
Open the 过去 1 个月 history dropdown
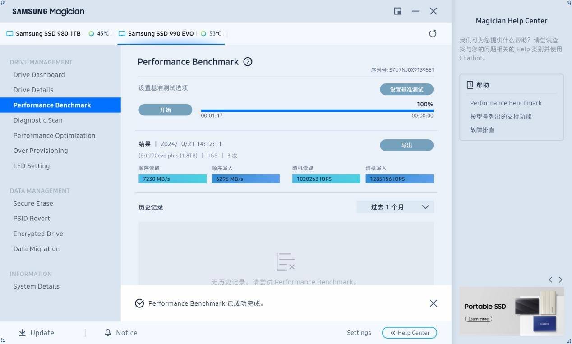(x=395, y=207)
